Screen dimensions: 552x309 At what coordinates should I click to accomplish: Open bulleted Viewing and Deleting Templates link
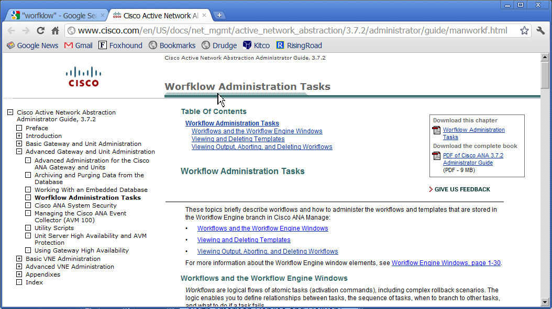(x=244, y=240)
